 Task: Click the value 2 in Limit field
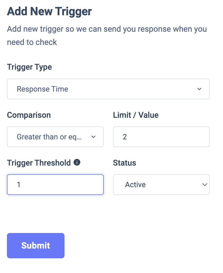pos(125,137)
